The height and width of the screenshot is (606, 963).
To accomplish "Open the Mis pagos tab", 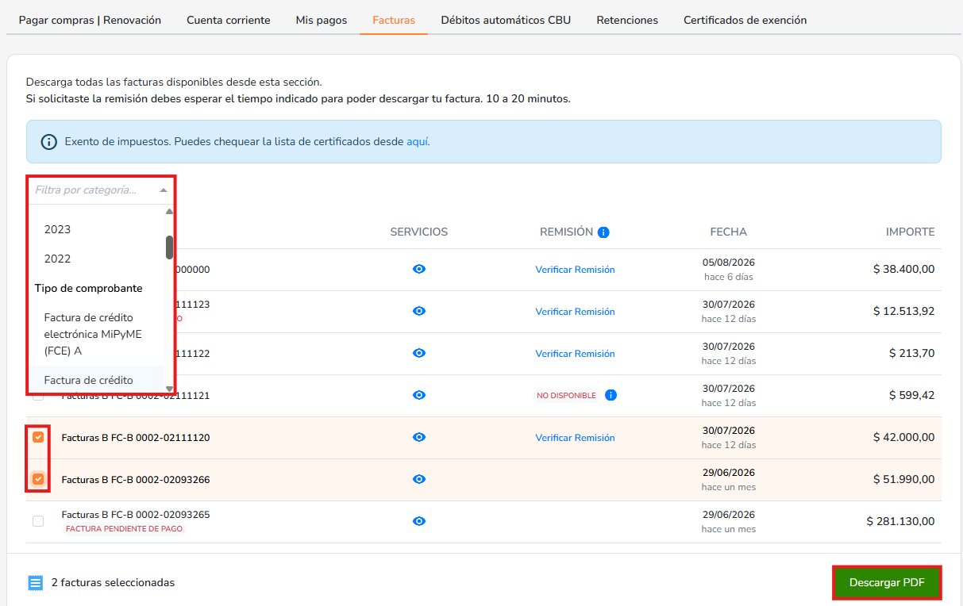I will pos(322,20).
